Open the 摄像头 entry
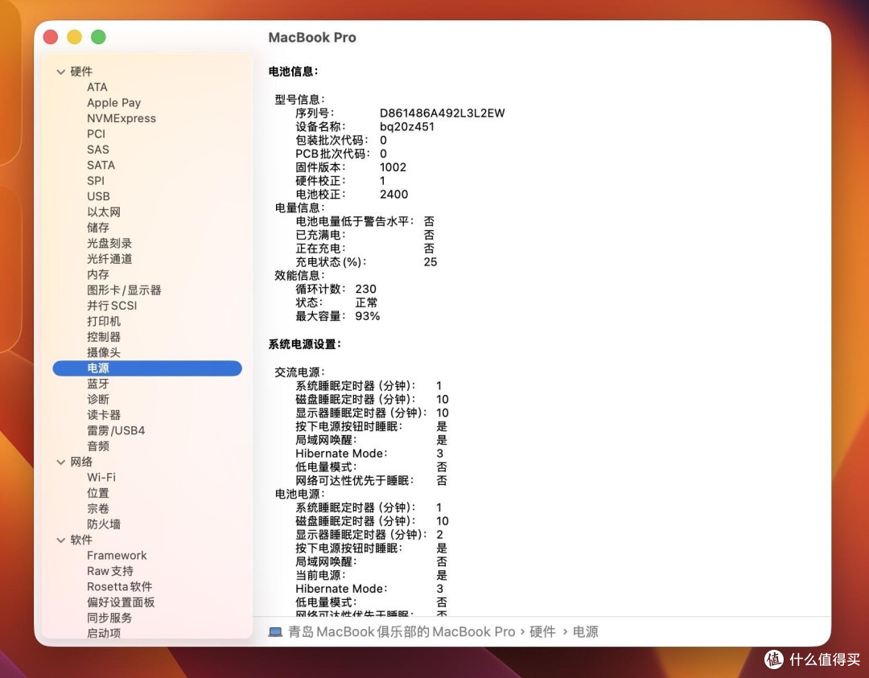Viewport: 869px width, 678px height. point(104,352)
